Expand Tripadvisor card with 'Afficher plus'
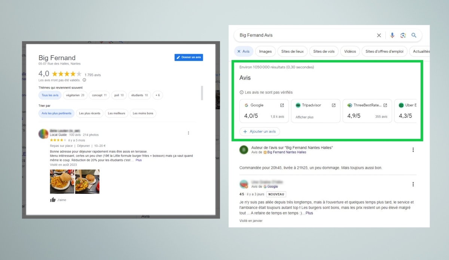 [x=305, y=117]
